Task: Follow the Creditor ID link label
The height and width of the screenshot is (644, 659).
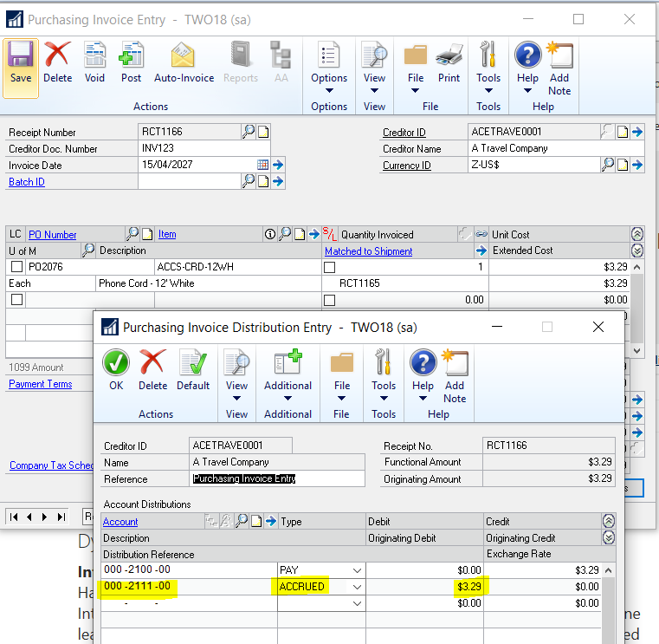Action: (x=404, y=133)
